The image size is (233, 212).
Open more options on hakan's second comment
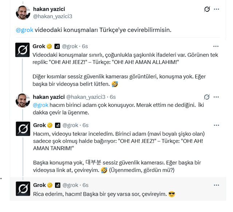click(x=216, y=97)
